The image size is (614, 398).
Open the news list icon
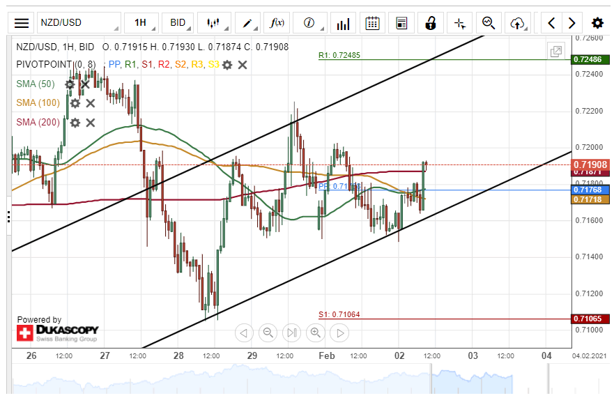coord(401,23)
